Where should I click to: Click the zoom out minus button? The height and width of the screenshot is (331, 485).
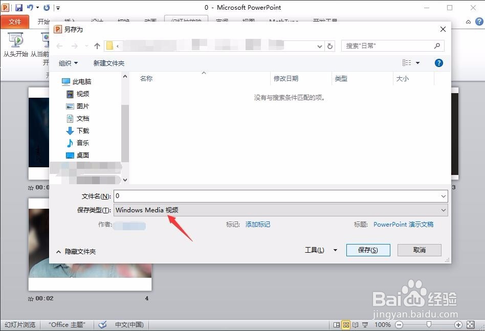pyautogui.click(x=399, y=324)
